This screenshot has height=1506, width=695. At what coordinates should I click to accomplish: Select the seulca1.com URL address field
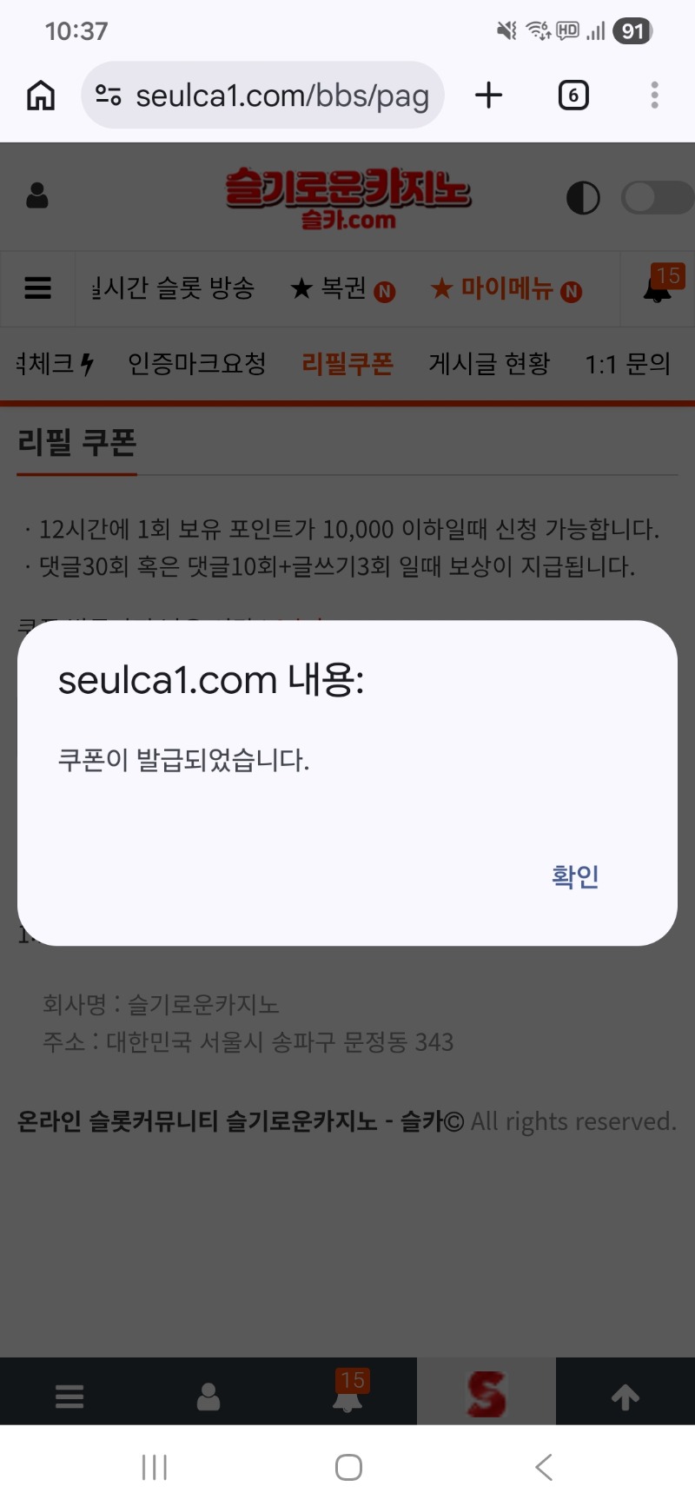point(263,96)
